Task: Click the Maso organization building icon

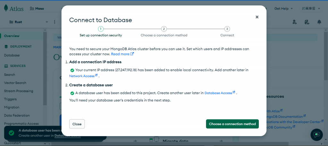Action: (32, 9)
